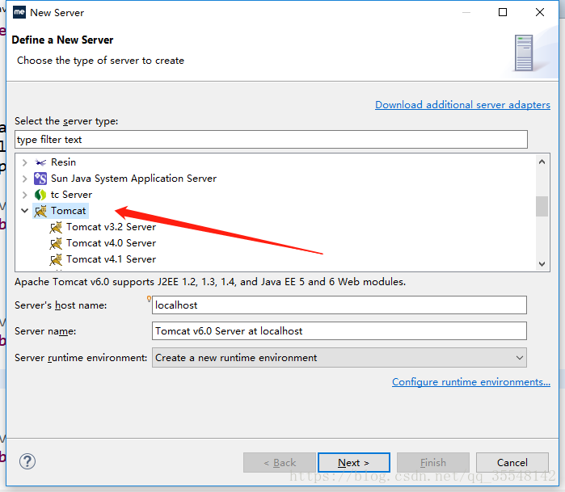The width and height of the screenshot is (565, 492).
Task: Click the Tomcat v4.0 Server icon
Action: pyautogui.click(x=56, y=243)
